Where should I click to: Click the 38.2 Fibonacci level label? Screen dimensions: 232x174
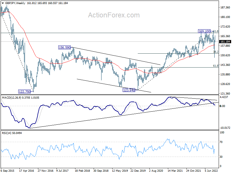[215, 52]
